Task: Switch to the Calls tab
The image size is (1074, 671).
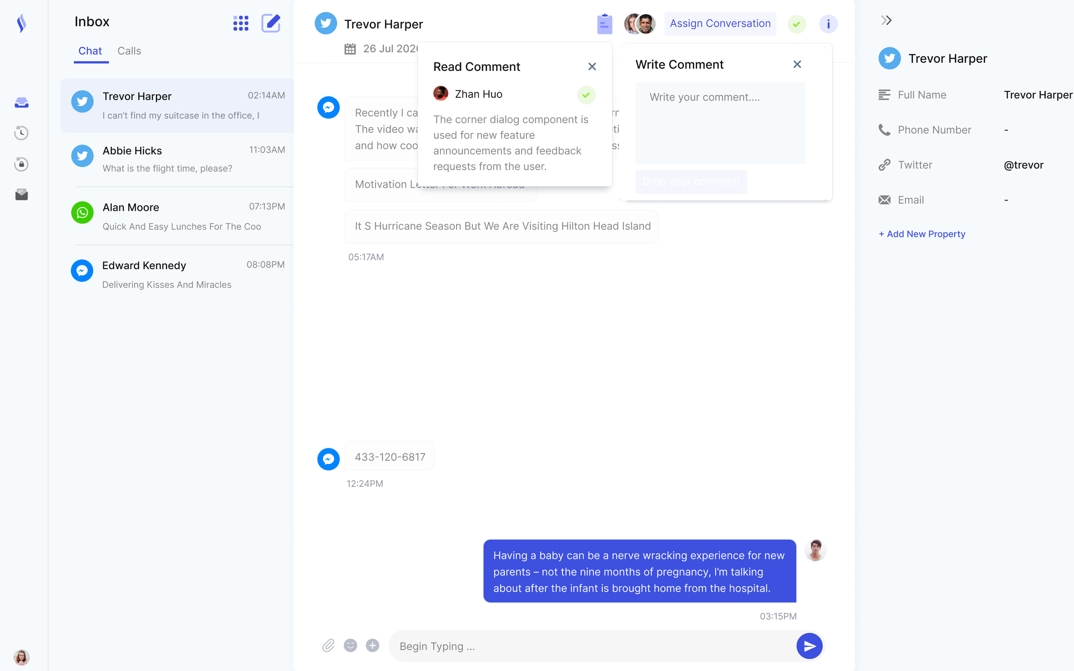Action: click(x=129, y=51)
